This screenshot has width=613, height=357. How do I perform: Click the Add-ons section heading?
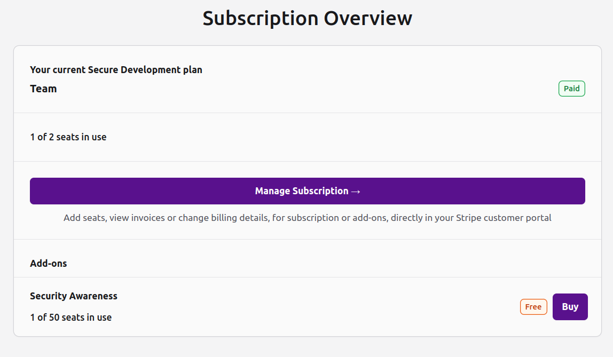click(x=49, y=263)
